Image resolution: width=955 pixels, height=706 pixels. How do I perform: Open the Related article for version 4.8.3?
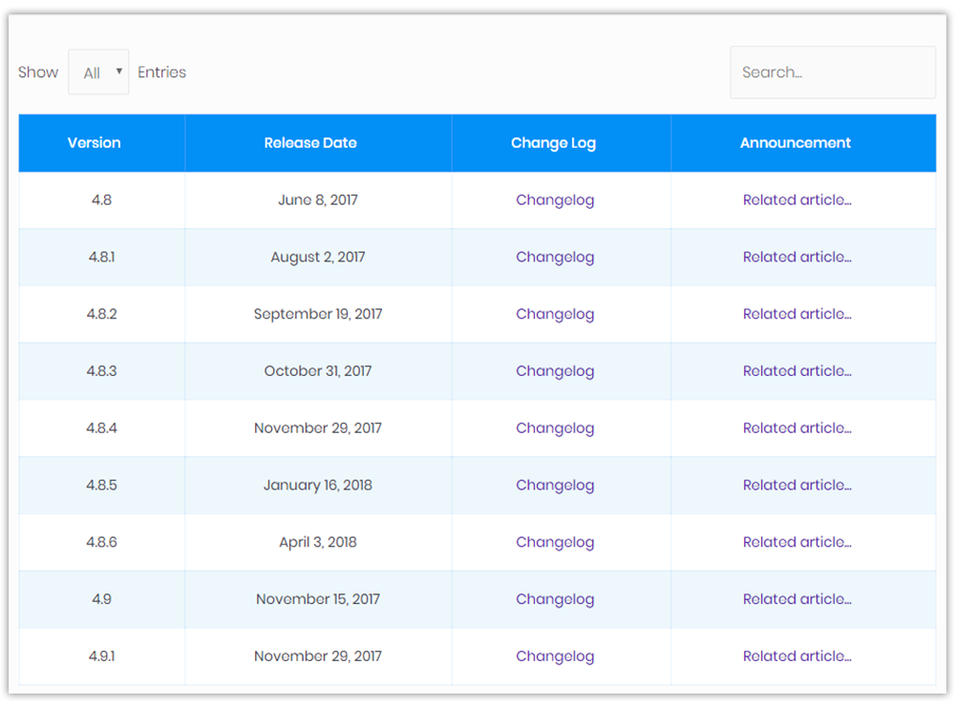pyautogui.click(x=797, y=371)
